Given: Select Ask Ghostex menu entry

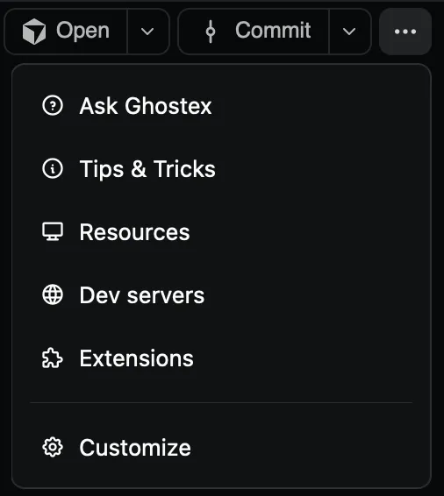Looking at the screenshot, I should pyautogui.click(x=221, y=106).
